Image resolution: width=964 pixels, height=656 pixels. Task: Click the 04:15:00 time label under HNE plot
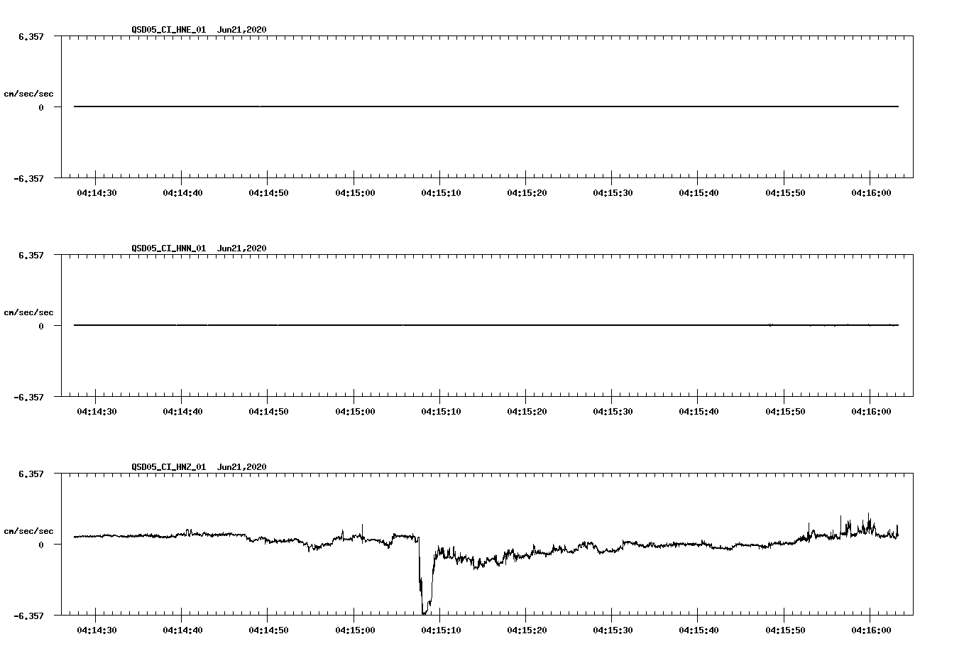[355, 193]
